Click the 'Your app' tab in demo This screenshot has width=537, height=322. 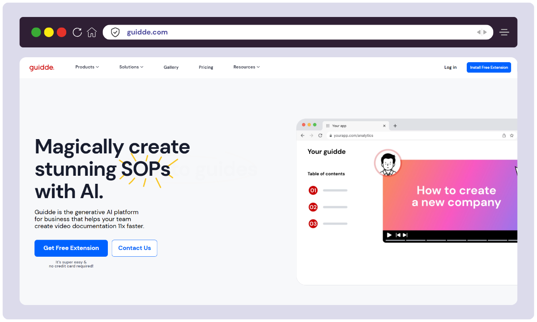355,126
